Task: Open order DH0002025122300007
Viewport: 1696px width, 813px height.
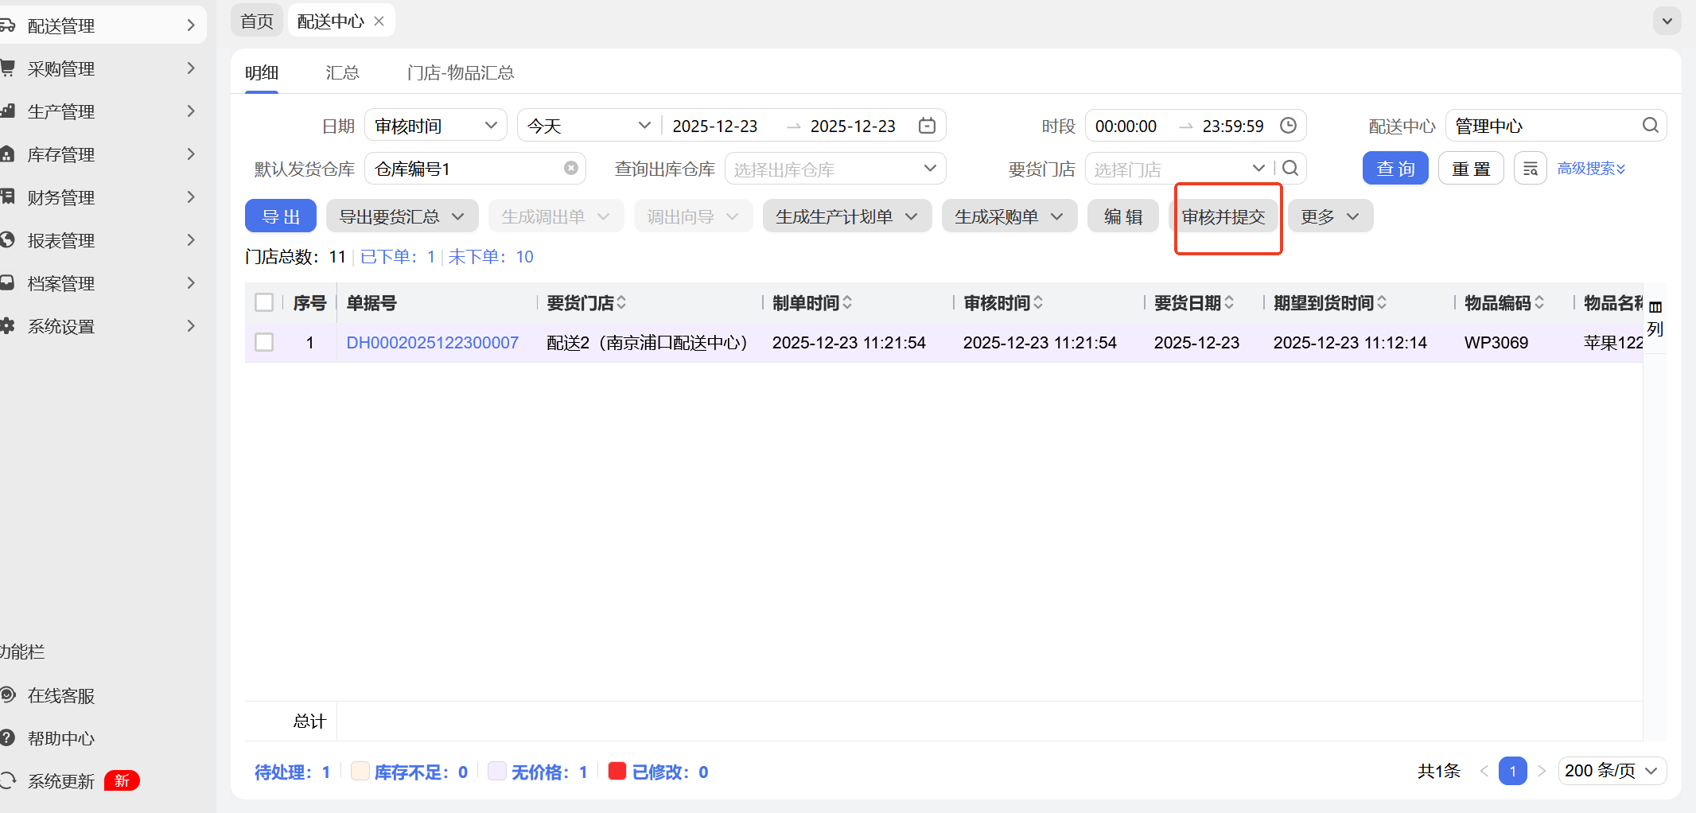Action: tap(432, 343)
